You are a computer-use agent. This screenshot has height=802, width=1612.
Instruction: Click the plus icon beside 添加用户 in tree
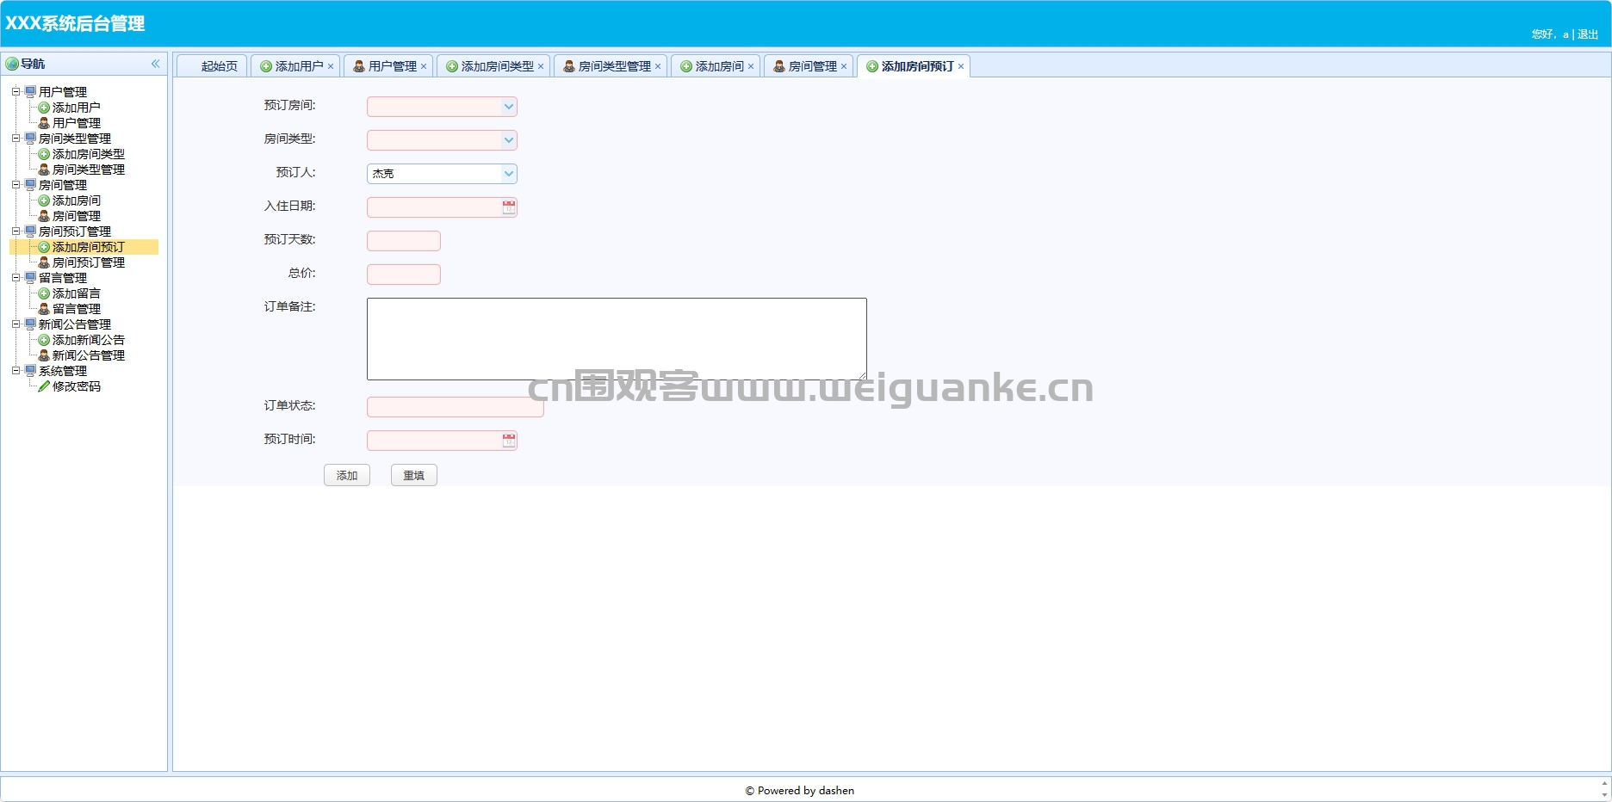click(x=44, y=108)
